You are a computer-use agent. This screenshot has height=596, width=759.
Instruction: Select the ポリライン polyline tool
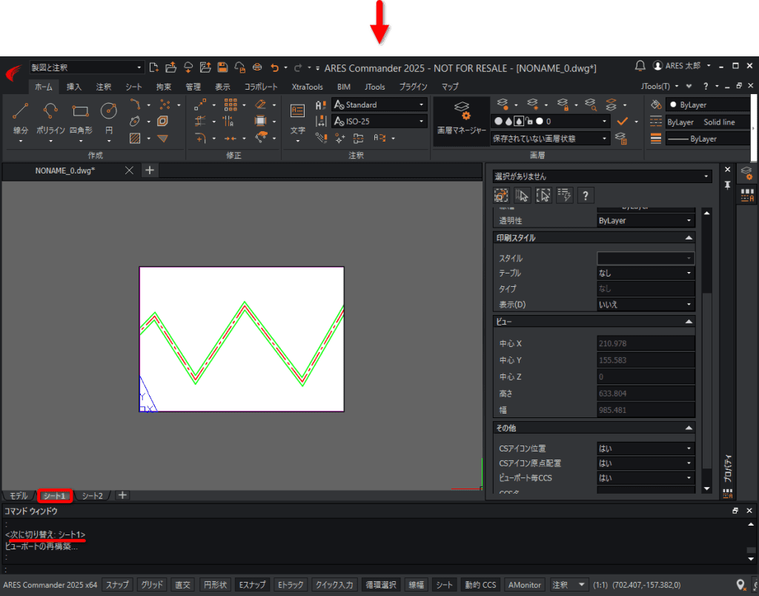pyautogui.click(x=50, y=118)
